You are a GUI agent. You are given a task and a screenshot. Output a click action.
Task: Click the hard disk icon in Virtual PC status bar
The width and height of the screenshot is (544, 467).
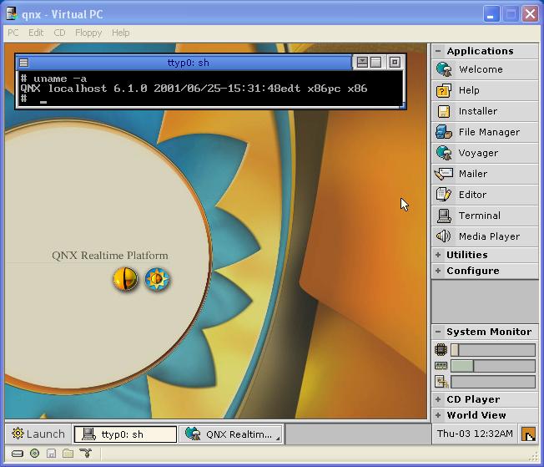point(18,454)
